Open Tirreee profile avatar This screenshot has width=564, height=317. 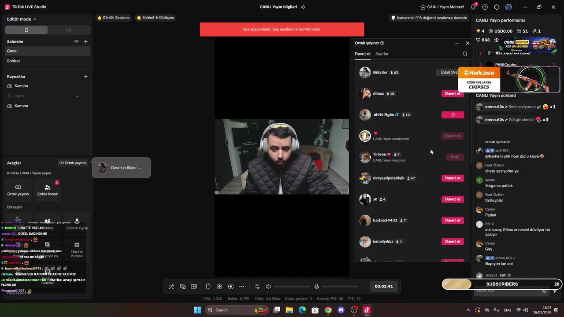(x=365, y=157)
